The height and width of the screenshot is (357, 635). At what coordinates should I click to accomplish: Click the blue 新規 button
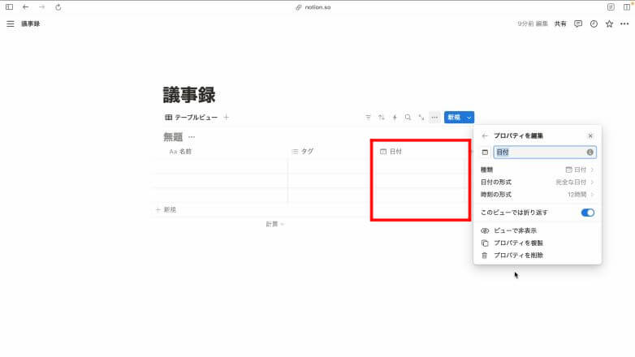(x=454, y=118)
